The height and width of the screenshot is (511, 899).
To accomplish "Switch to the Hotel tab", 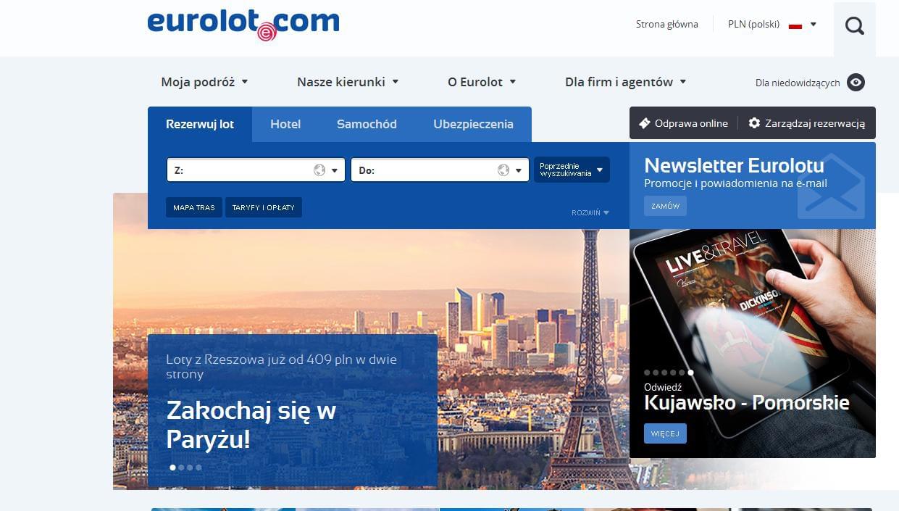I will coord(285,124).
